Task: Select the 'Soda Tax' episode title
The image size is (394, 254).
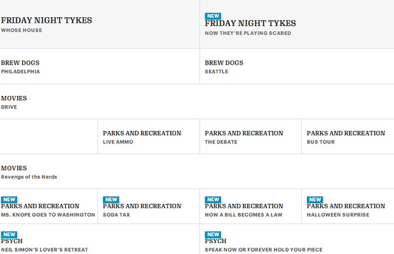Action: coord(118,215)
